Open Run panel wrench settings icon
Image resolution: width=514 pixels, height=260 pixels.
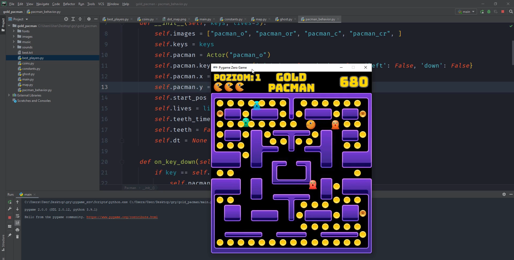pyautogui.click(x=10, y=209)
